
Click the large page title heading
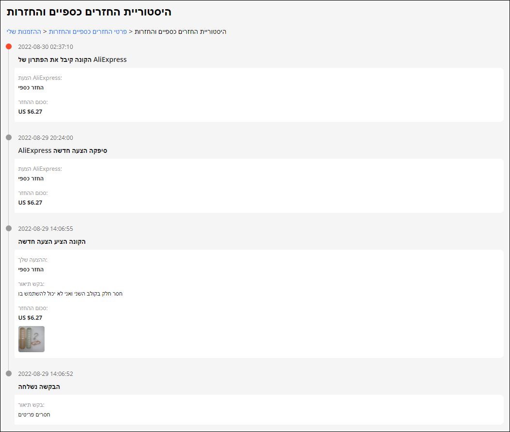(89, 12)
